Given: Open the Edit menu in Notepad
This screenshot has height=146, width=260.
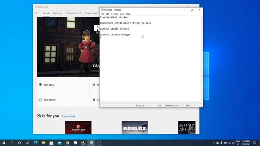Looking at the screenshot, I should point(107,14).
